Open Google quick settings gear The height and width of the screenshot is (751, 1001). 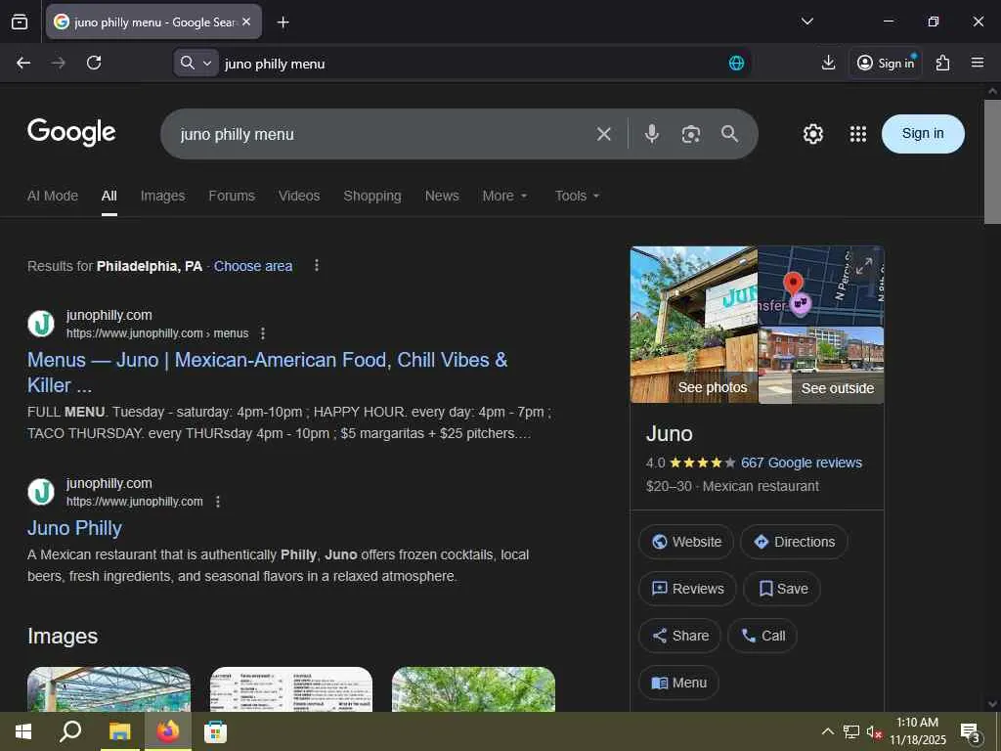pos(812,134)
